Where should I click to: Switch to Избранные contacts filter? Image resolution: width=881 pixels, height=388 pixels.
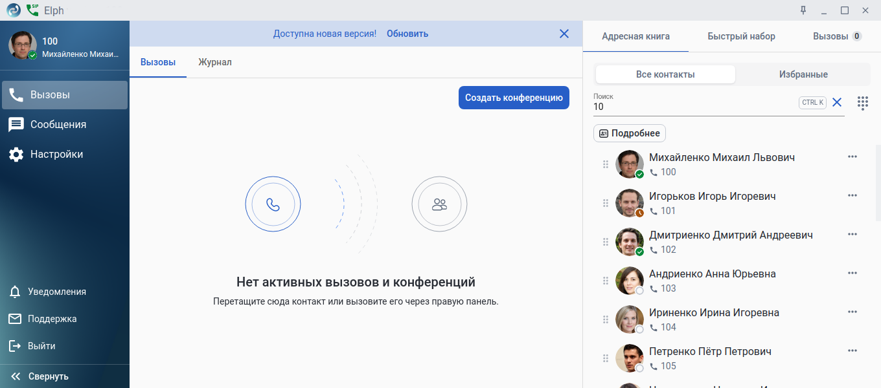click(803, 74)
